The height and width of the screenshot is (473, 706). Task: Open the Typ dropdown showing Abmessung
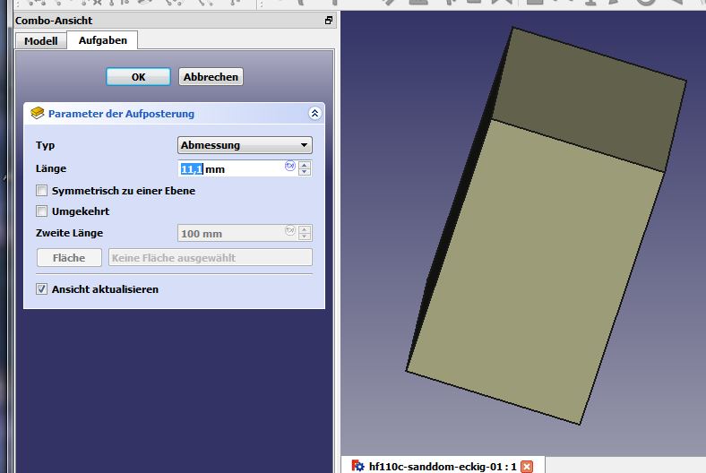[245, 145]
